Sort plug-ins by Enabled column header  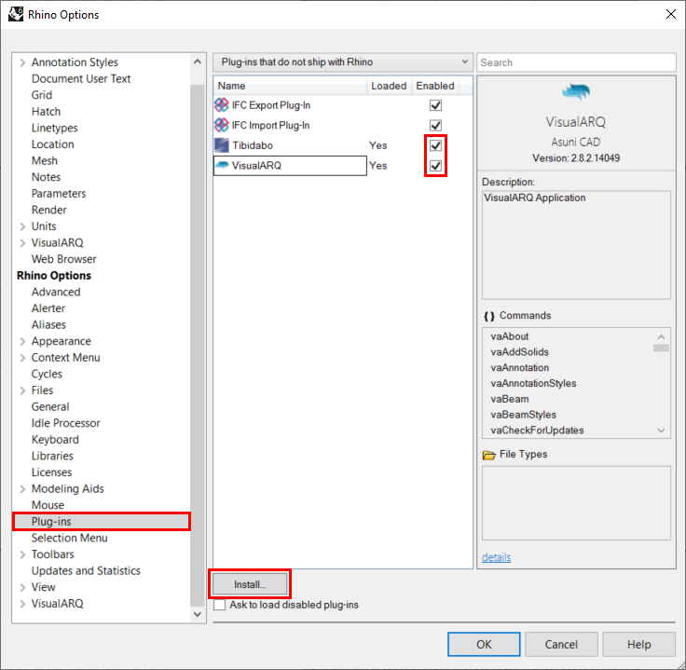click(x=435, y=86)
